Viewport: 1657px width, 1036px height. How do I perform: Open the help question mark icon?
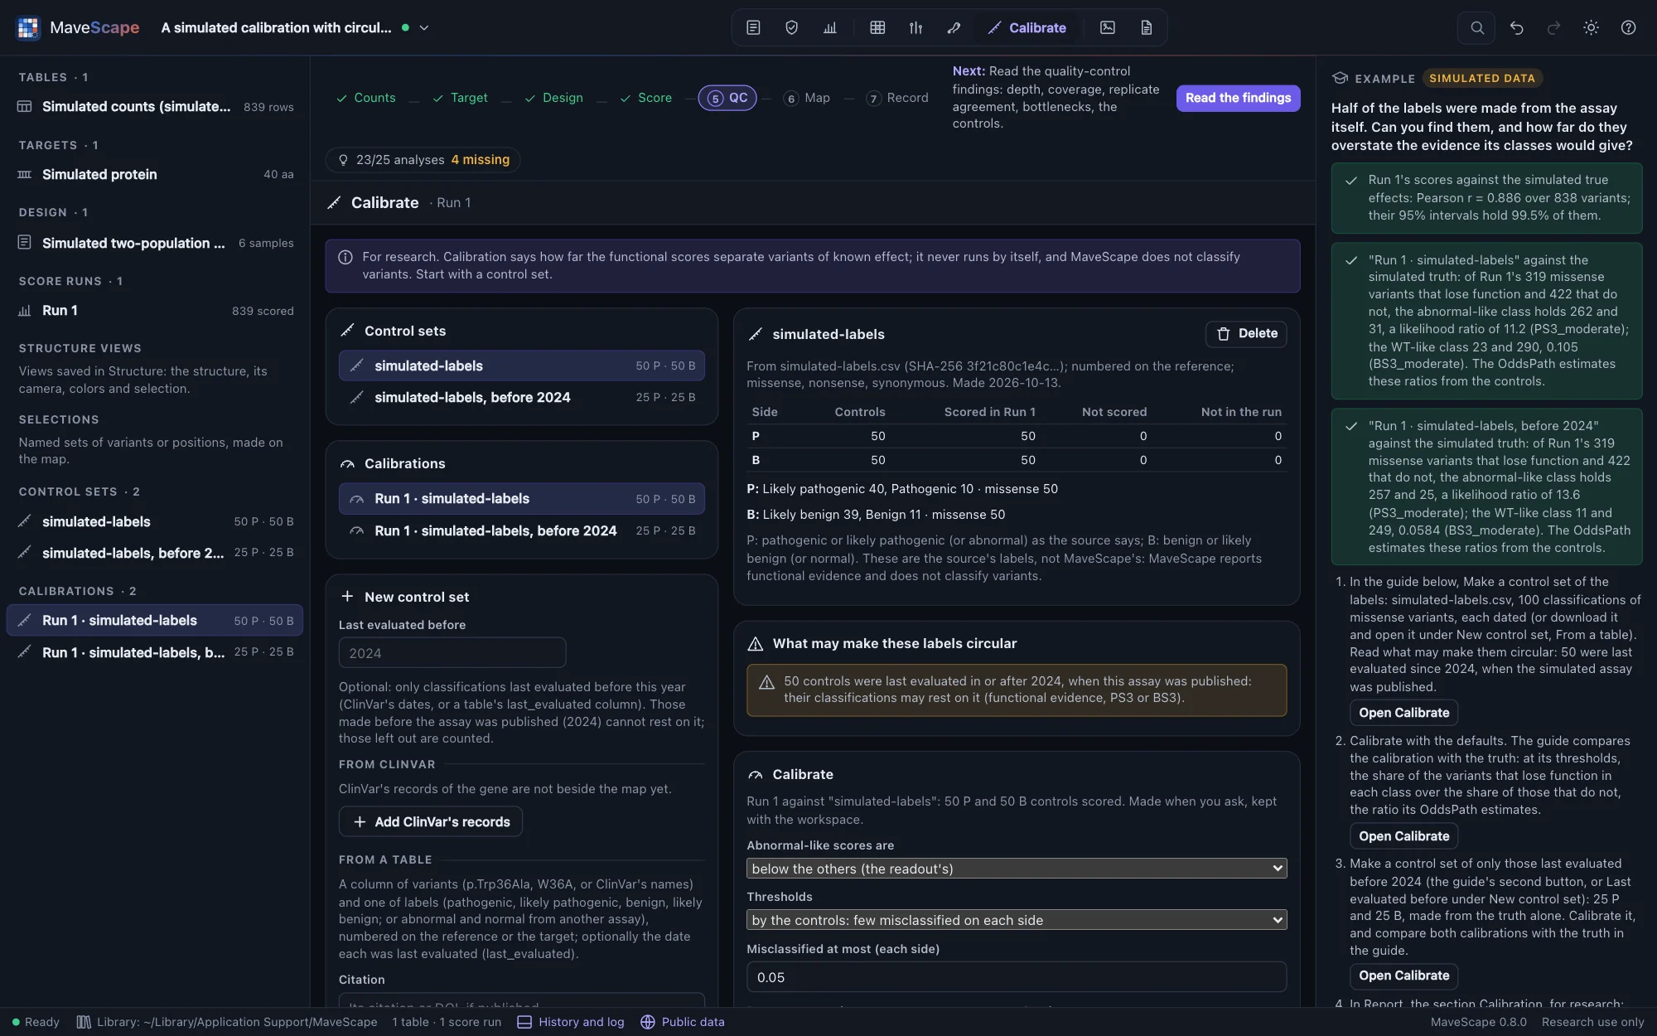point(1628,27)
